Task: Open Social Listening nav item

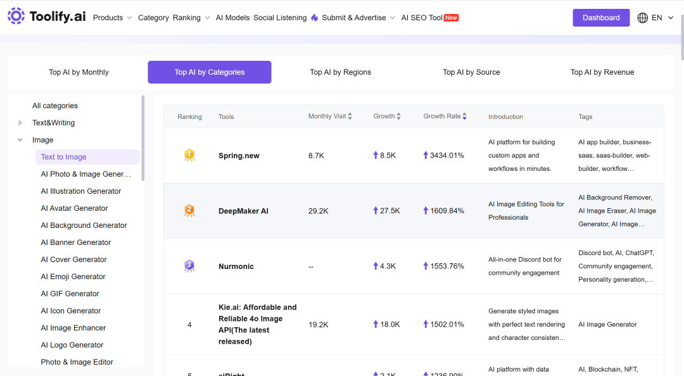Action: [280, 18]
